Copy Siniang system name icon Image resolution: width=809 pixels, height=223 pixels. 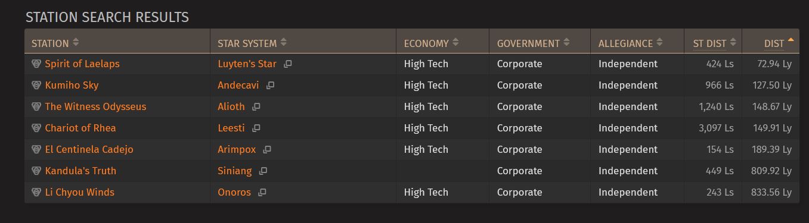click(263, 171)
